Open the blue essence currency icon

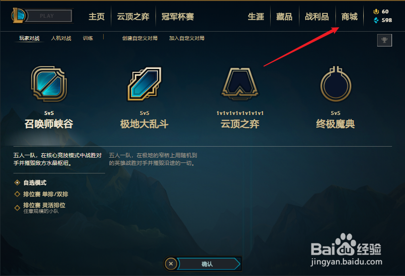(376, 20)
